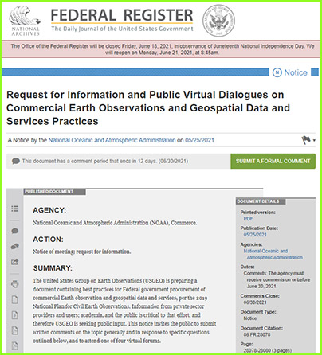Expand the flag dropdown next to notice byline
This screenshot has height=355, width=322.
[308, 140]
